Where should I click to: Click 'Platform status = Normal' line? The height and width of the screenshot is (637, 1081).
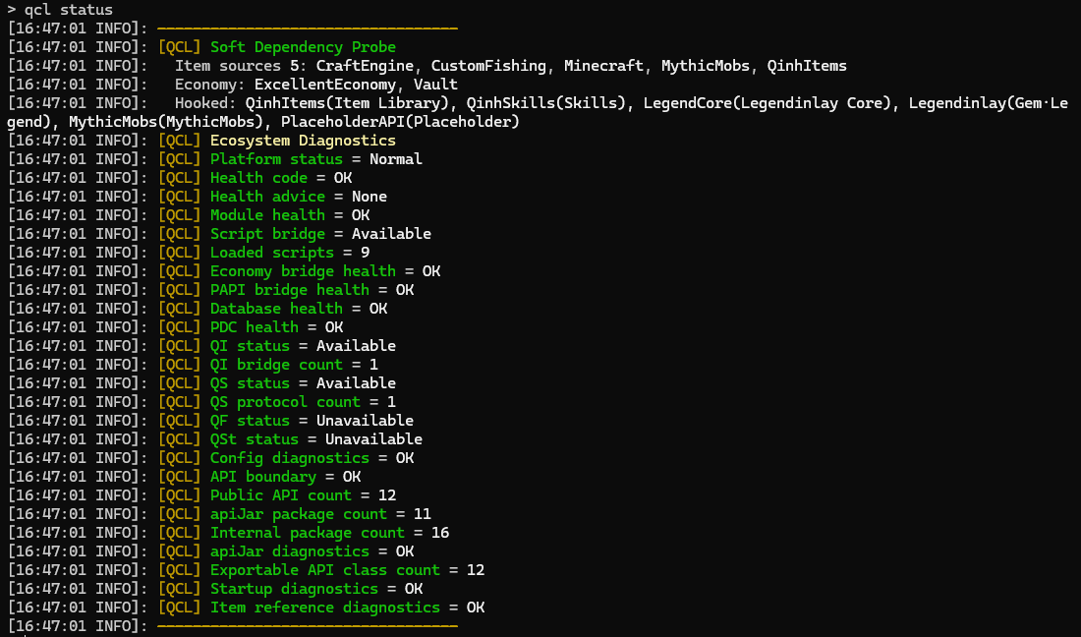pyautogui.click(x=316, y=158)
